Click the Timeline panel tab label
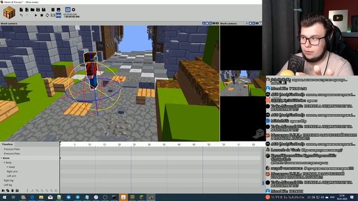Image resolution: width=358 pixels, height=201 pixels. [7, 144]
